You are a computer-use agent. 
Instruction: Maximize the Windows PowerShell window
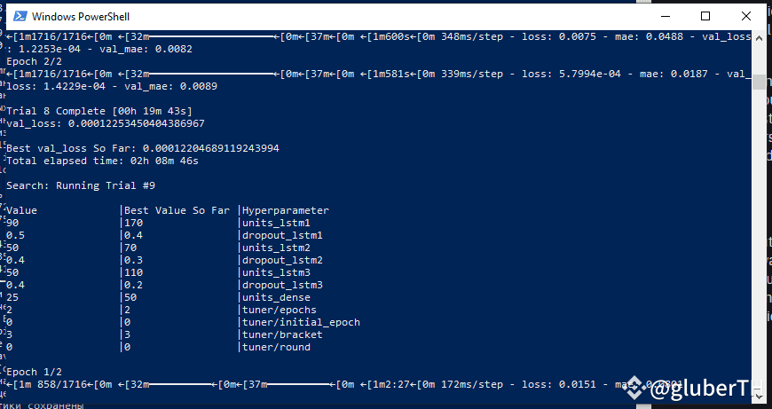[705, 16]
